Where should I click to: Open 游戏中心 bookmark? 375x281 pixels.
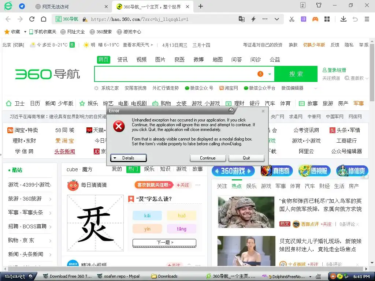coord(129,32)
